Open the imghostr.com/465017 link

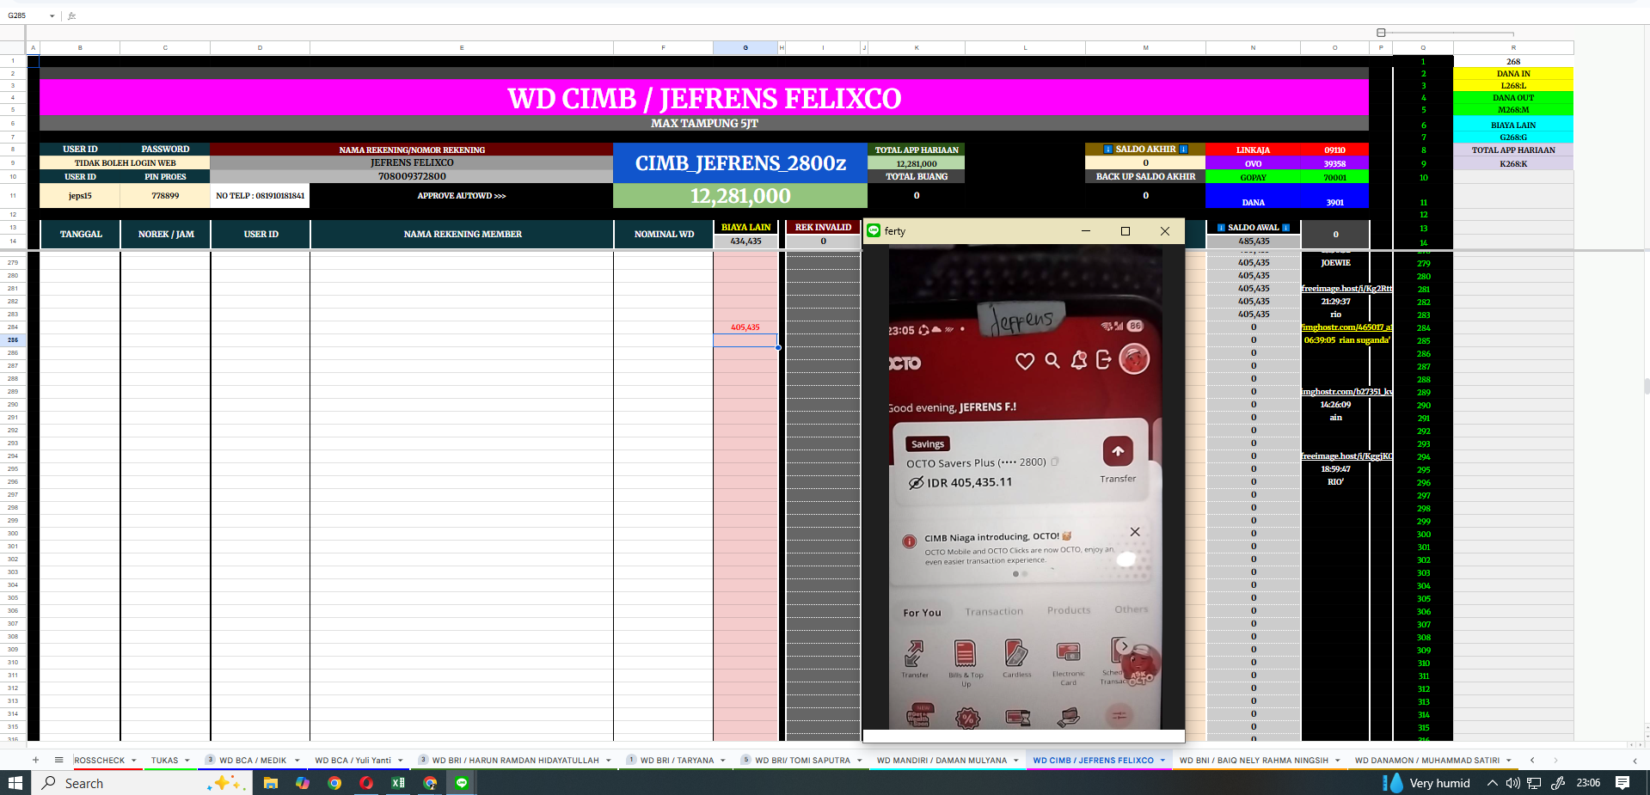(1346, 327)
